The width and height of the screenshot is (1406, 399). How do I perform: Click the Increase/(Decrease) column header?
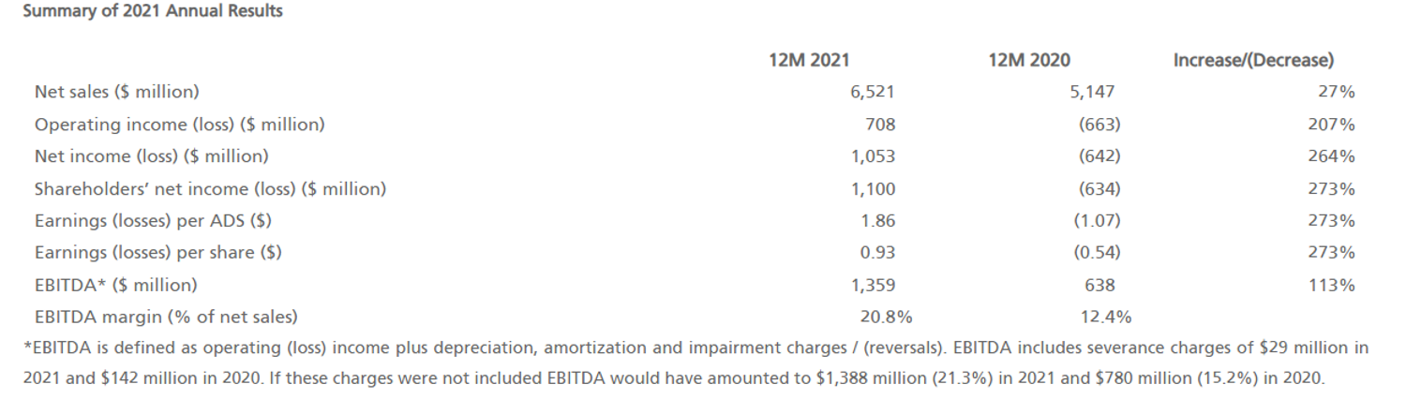[1252, 61]
